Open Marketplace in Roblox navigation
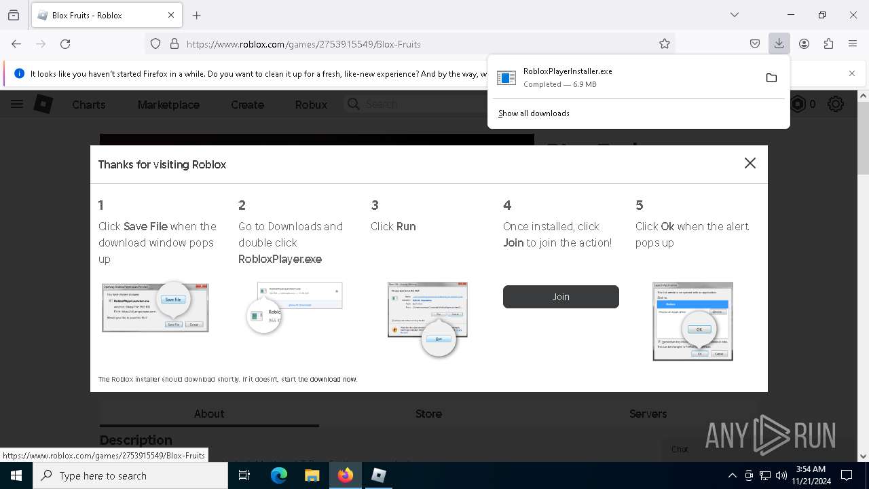The image size is (869, 489). click(168, 105)
